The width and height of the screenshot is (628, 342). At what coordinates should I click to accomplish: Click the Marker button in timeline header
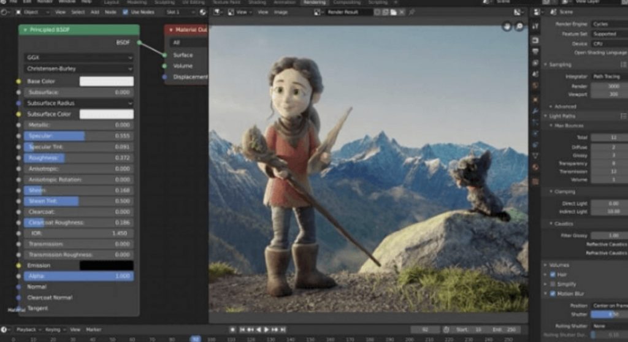click(x=93, y=330)
